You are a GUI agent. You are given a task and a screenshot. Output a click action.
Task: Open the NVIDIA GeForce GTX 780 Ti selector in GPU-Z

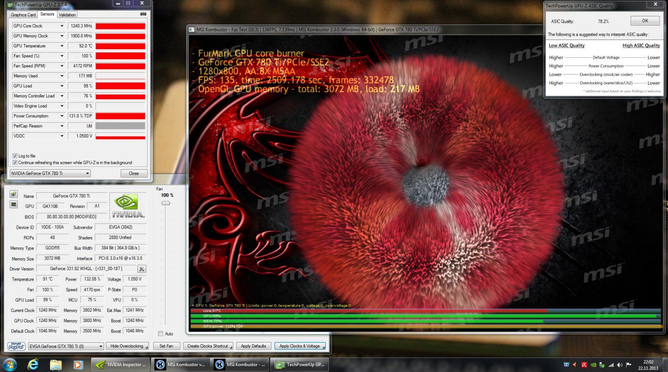click(x=50, y=173)
